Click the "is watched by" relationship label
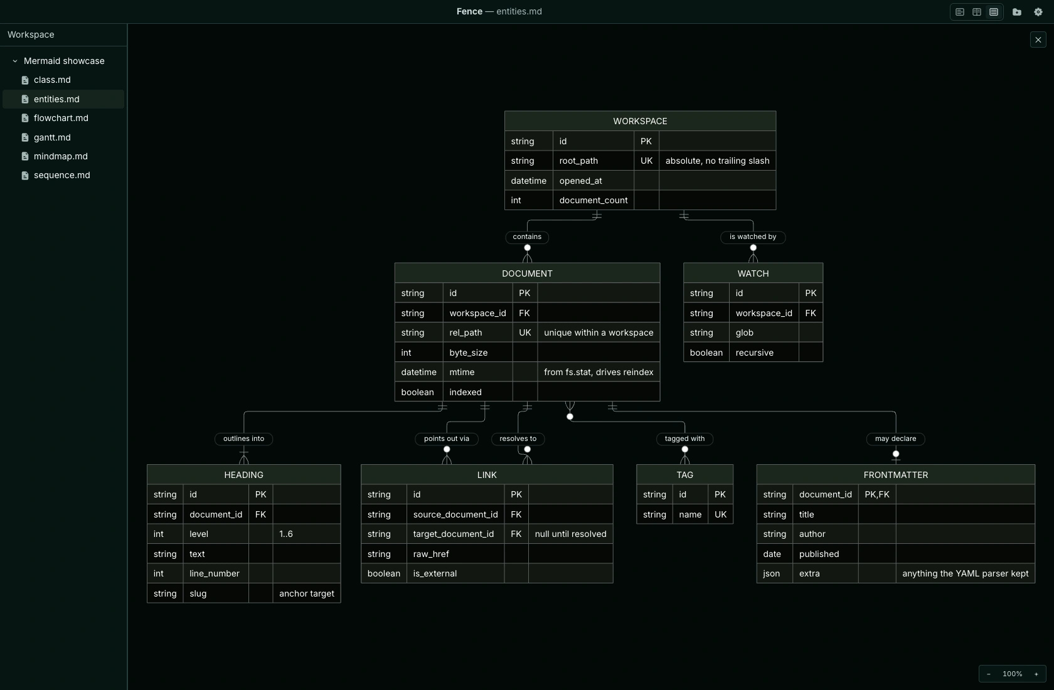This screenshot has height=690, width=1054. click(x=753, y=237)
